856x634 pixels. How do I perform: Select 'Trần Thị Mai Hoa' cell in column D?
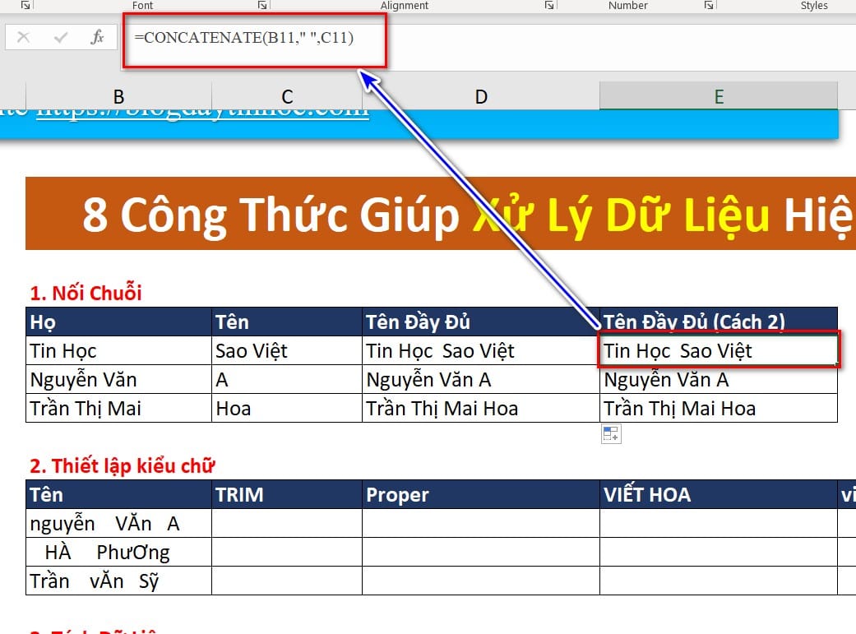pyautogui.click(x=481, y=409)
